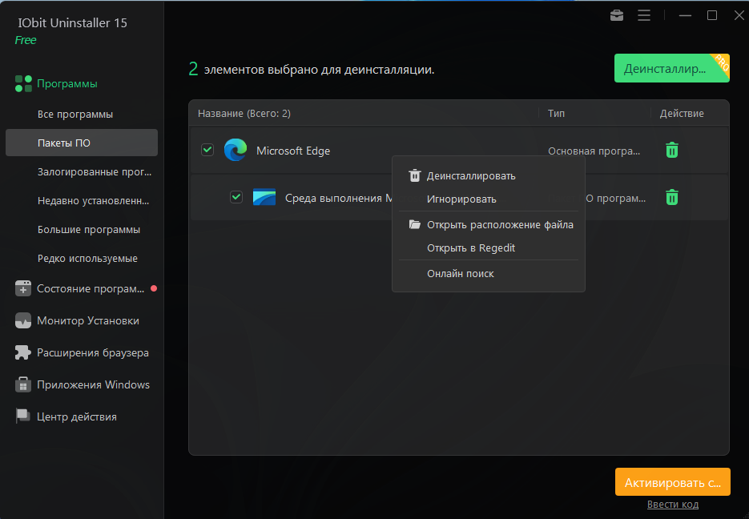Click trash icon for the runtime row
749x519 pixels.
(x=672, y=197)
